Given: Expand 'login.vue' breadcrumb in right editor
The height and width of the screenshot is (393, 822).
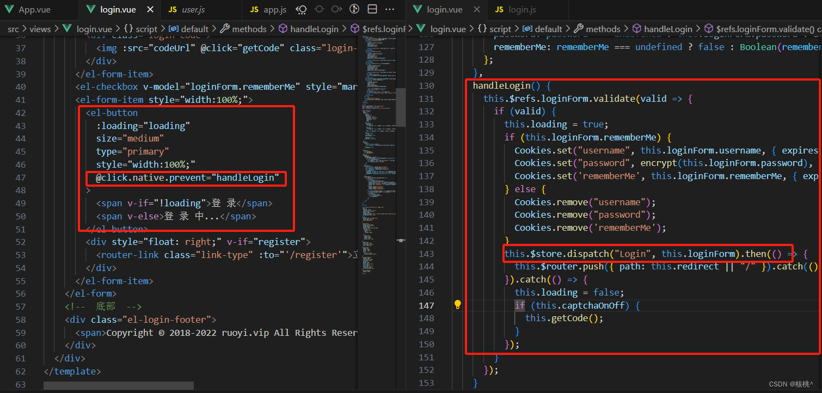Looking at the screenshot, I should (448, 29).
